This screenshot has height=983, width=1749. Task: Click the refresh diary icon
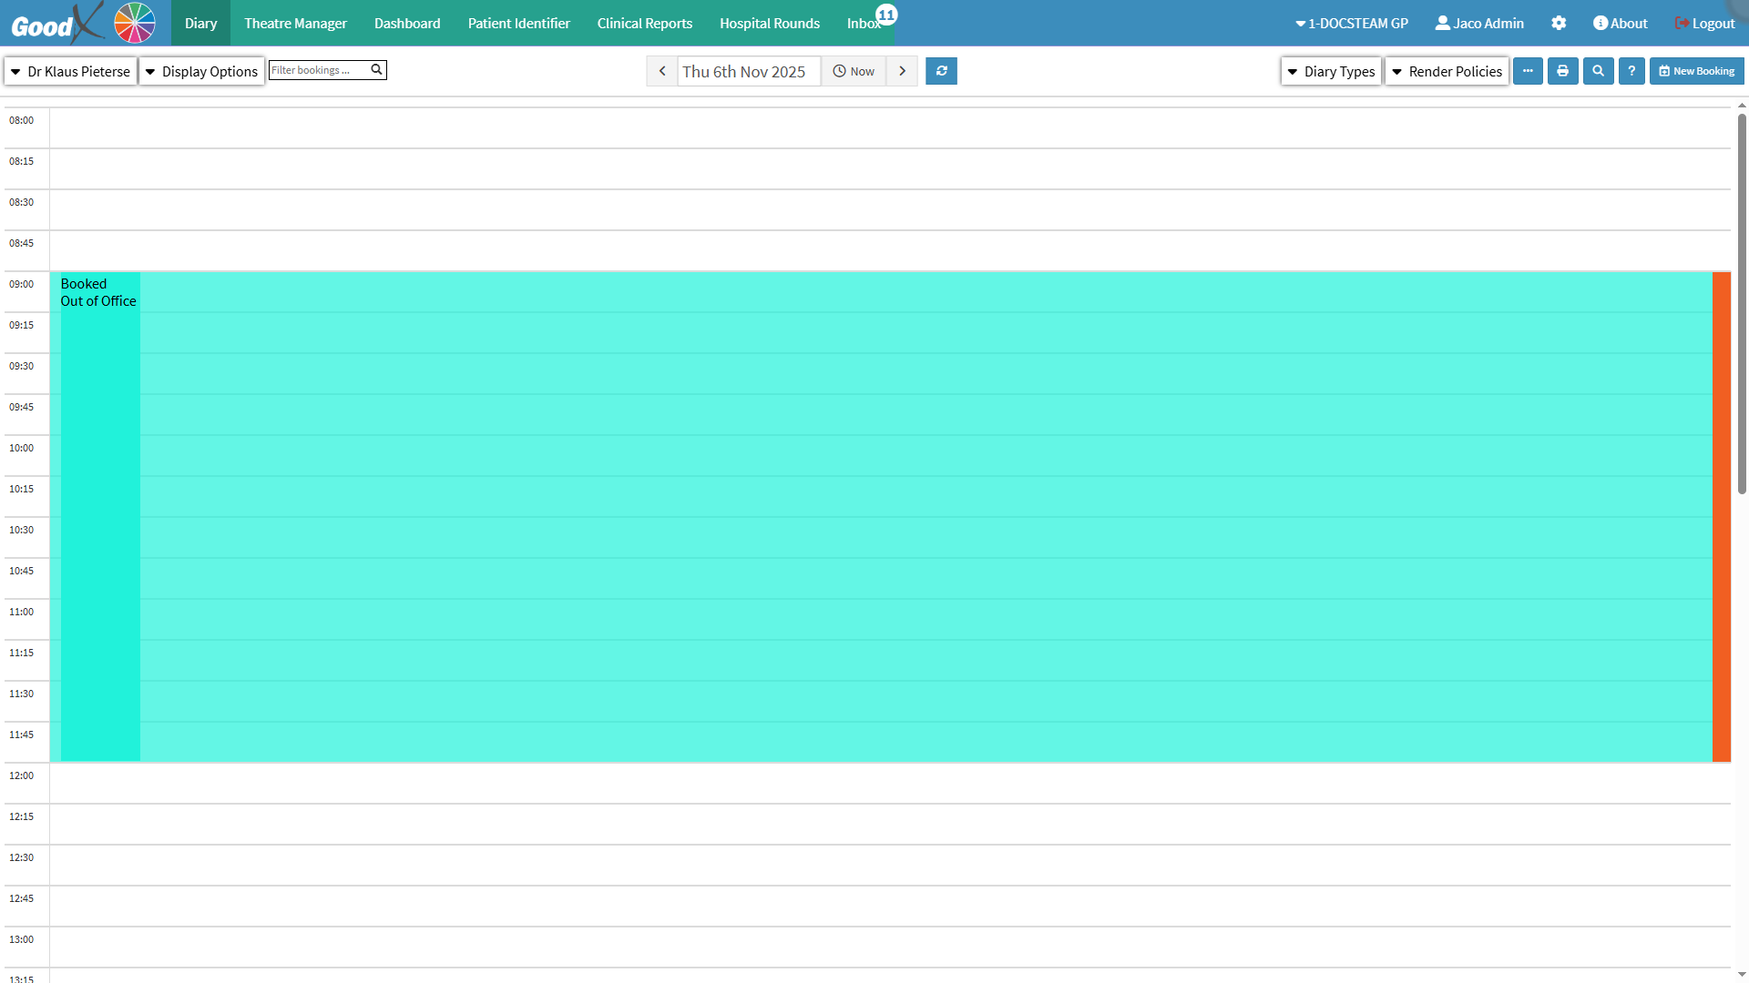[941, 71]
